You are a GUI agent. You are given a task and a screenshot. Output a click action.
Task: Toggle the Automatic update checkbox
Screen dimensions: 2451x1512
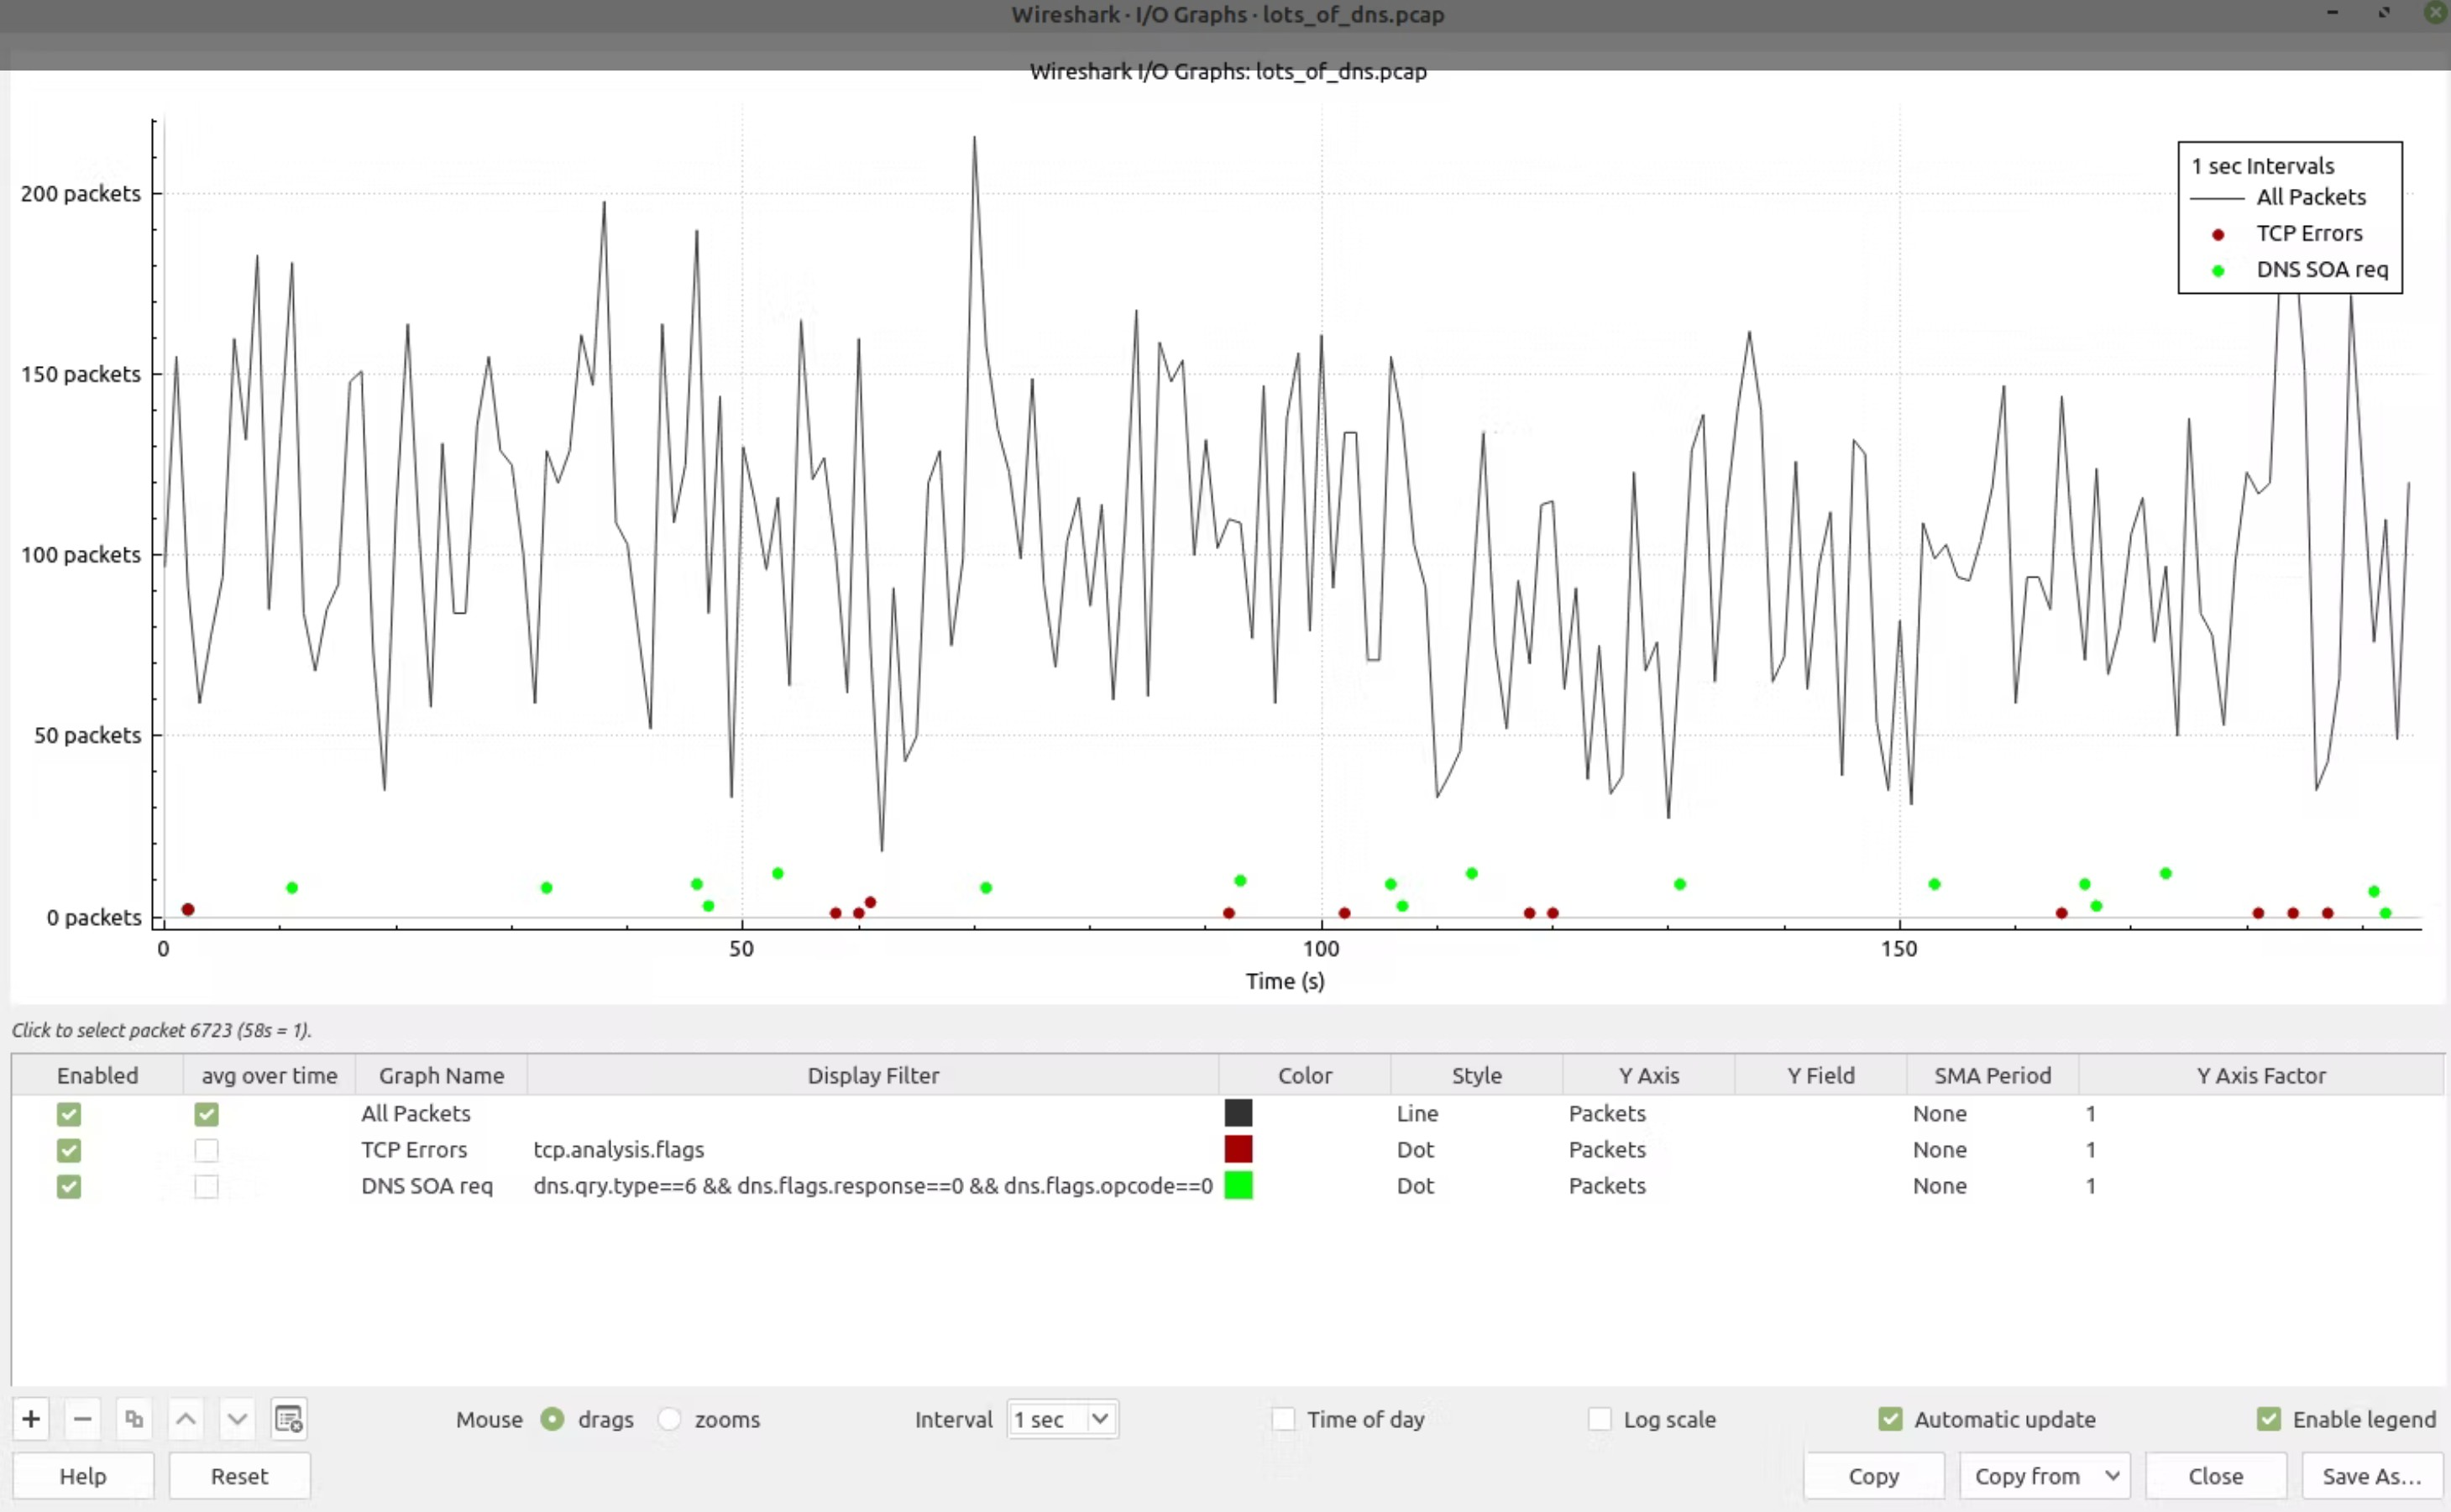[x=1890, y=1418]
